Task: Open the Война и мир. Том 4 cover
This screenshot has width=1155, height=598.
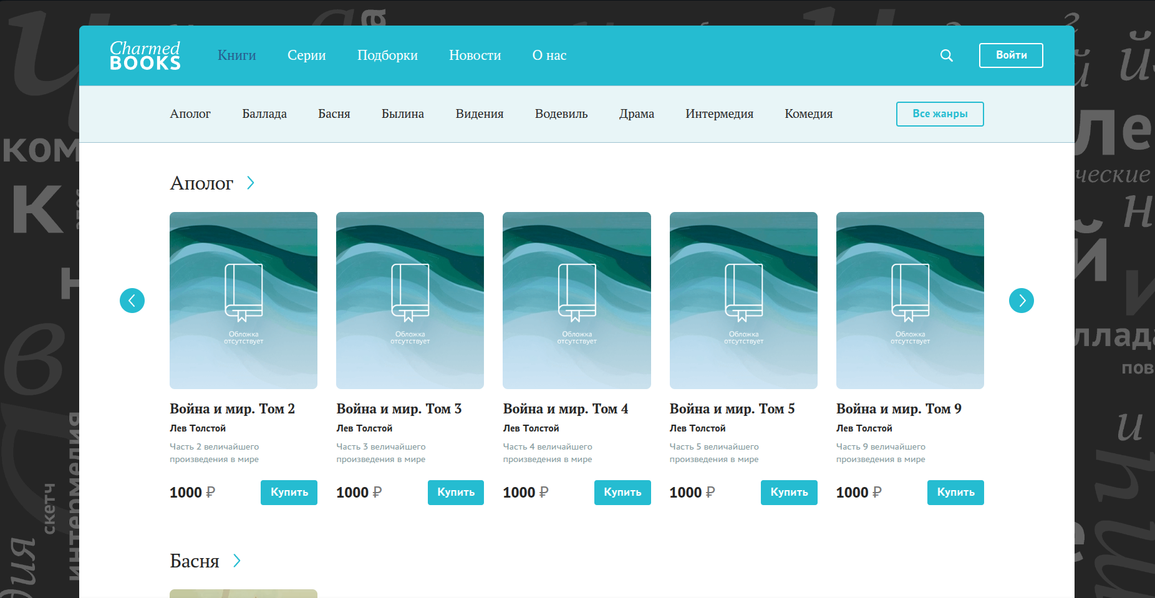Action: point(576,300)
